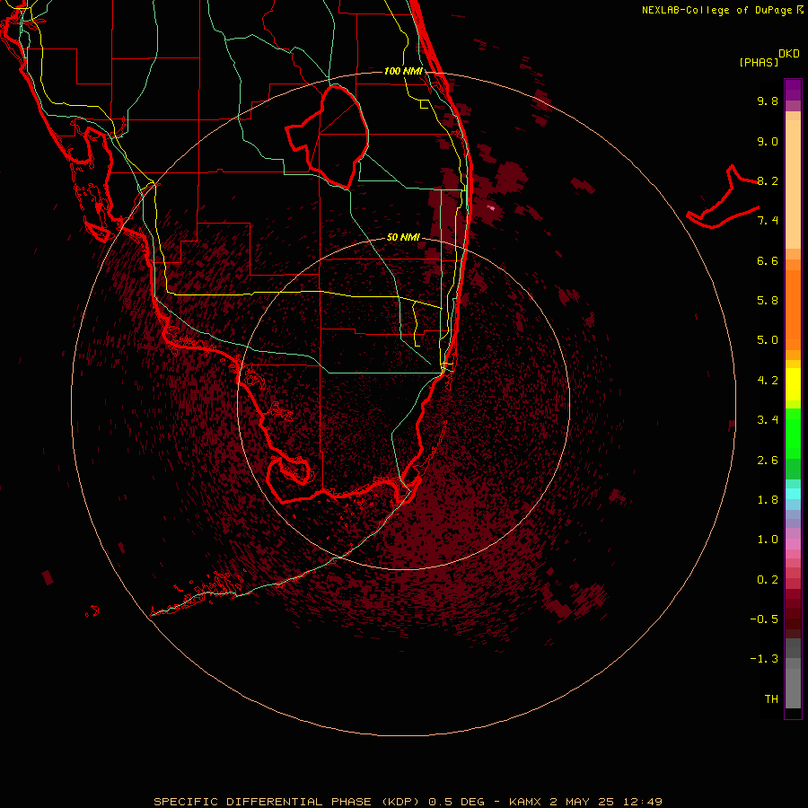Click the Specific Differential Phase caption text
The height and width of the screenshot is (808, 808).
coord(408,802)
